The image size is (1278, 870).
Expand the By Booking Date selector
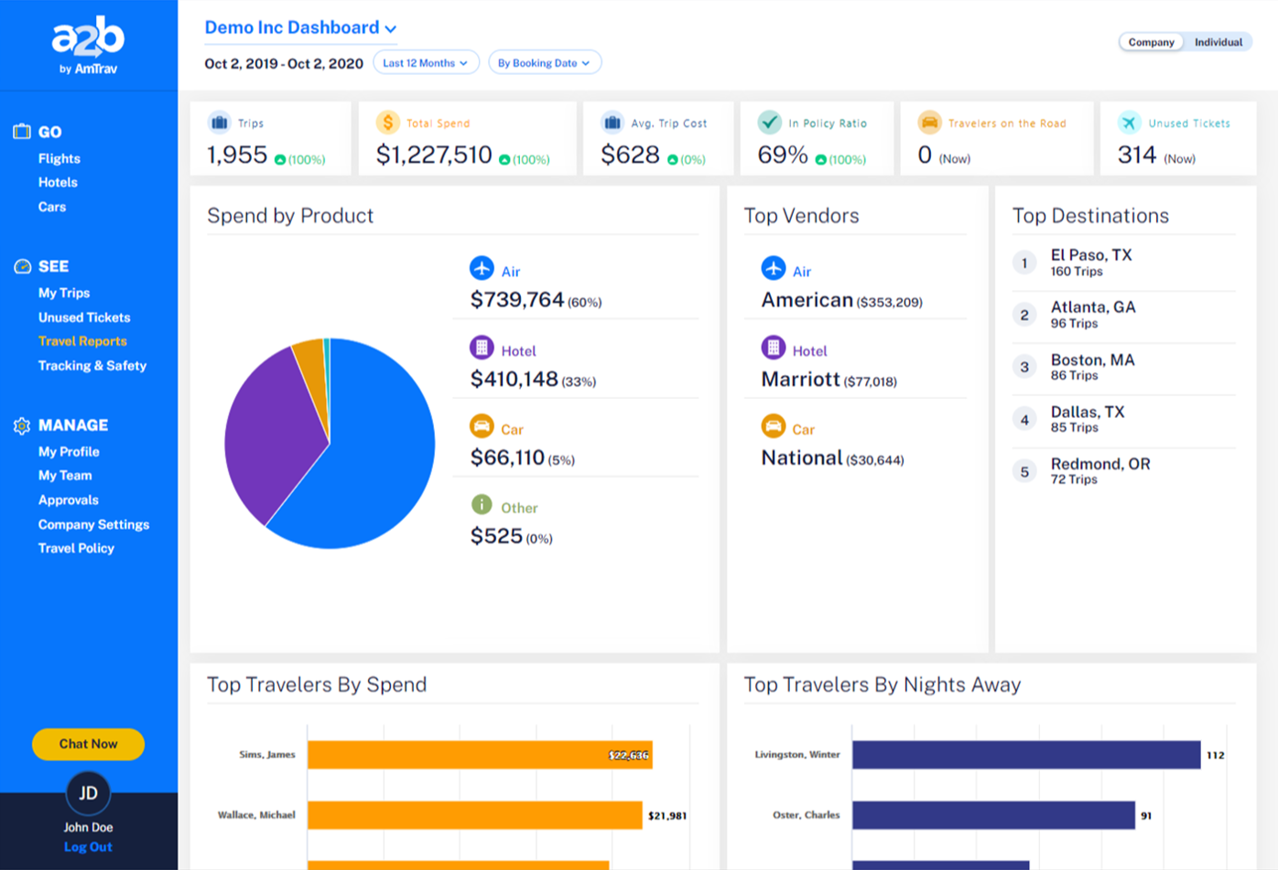[545, 61]
